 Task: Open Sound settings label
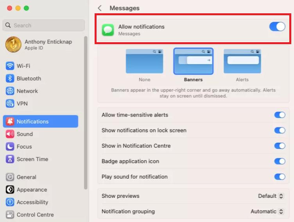coord(25,134)
